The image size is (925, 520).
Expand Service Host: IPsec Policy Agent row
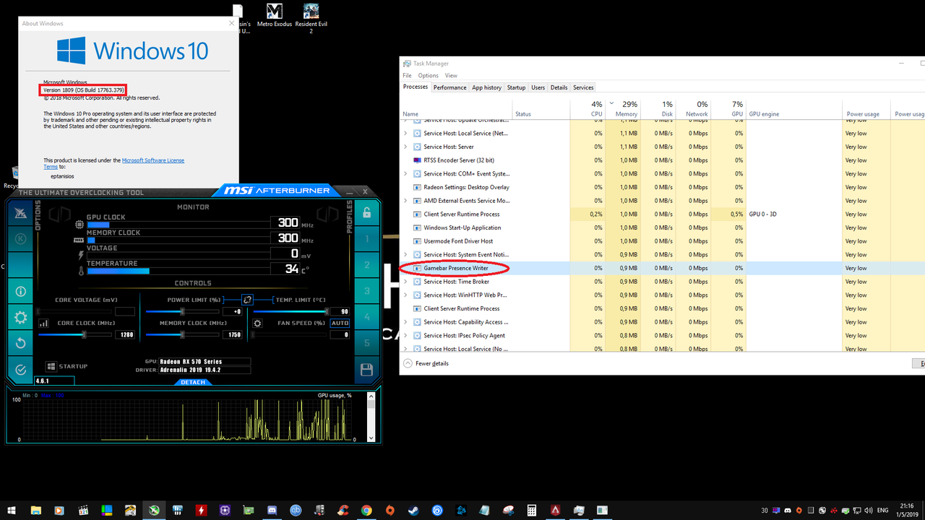[405, 336]
